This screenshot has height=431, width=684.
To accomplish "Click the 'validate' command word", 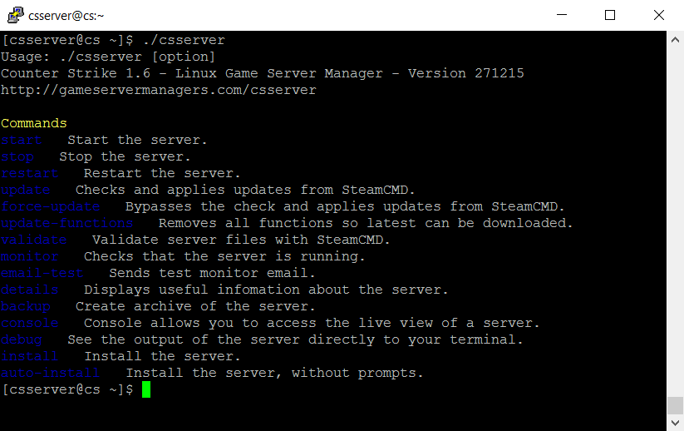I will (x=33, y=240).
